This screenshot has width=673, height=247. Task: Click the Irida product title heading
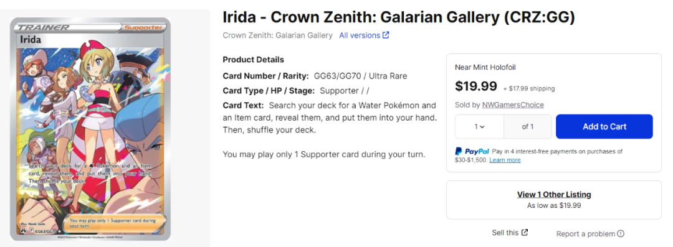399,17
